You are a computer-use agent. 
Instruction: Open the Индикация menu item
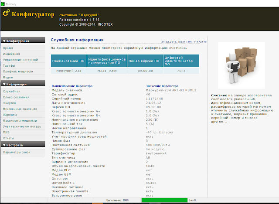click(23, 54)
